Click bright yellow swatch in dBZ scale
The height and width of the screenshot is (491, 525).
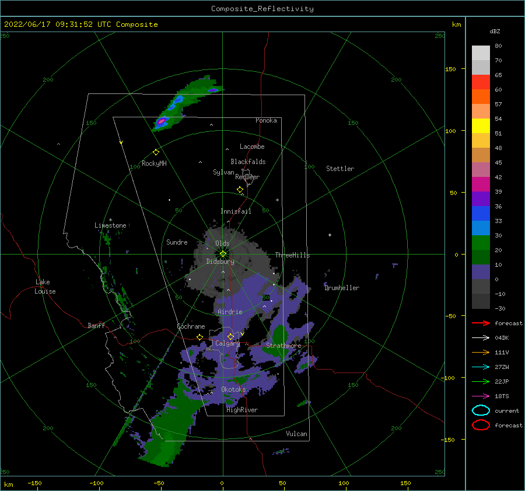[481, 126]
